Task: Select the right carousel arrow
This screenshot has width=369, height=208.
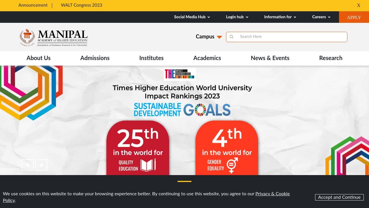Action: click(x=41, y=165)
